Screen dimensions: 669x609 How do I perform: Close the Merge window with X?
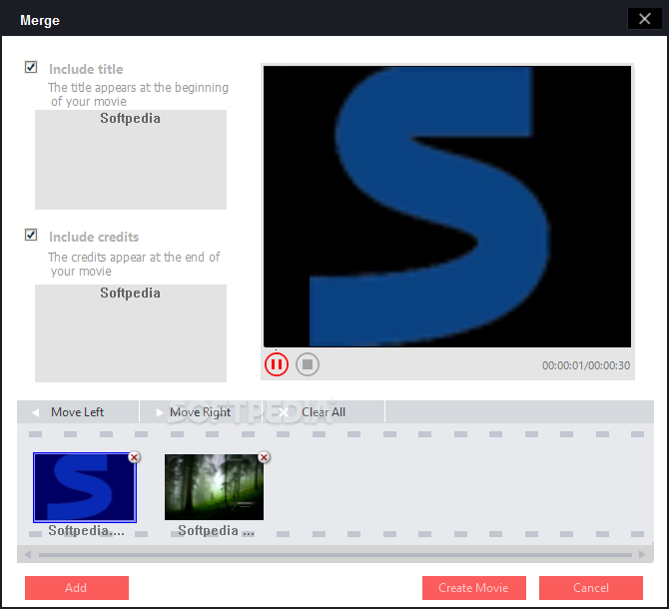[x=645, y=19]
